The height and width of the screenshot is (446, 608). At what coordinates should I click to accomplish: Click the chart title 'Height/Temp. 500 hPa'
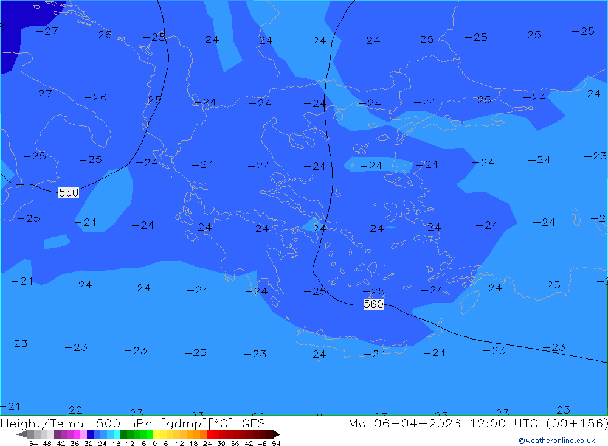click(x=77, y=423)
